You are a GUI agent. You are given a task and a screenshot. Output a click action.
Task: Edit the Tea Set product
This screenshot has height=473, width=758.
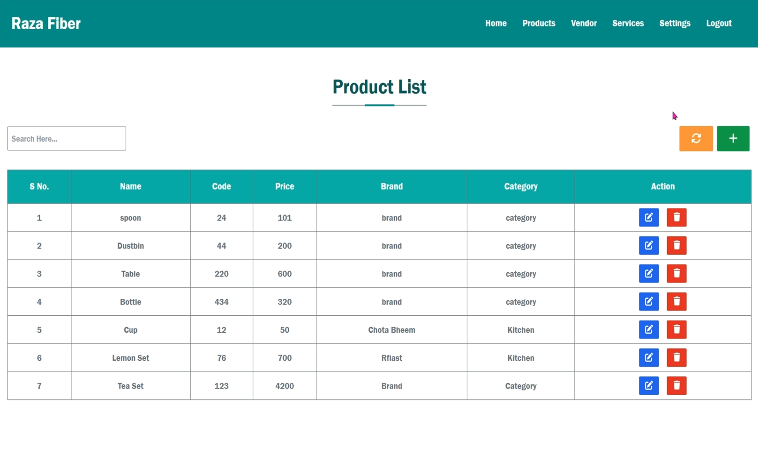649,385
